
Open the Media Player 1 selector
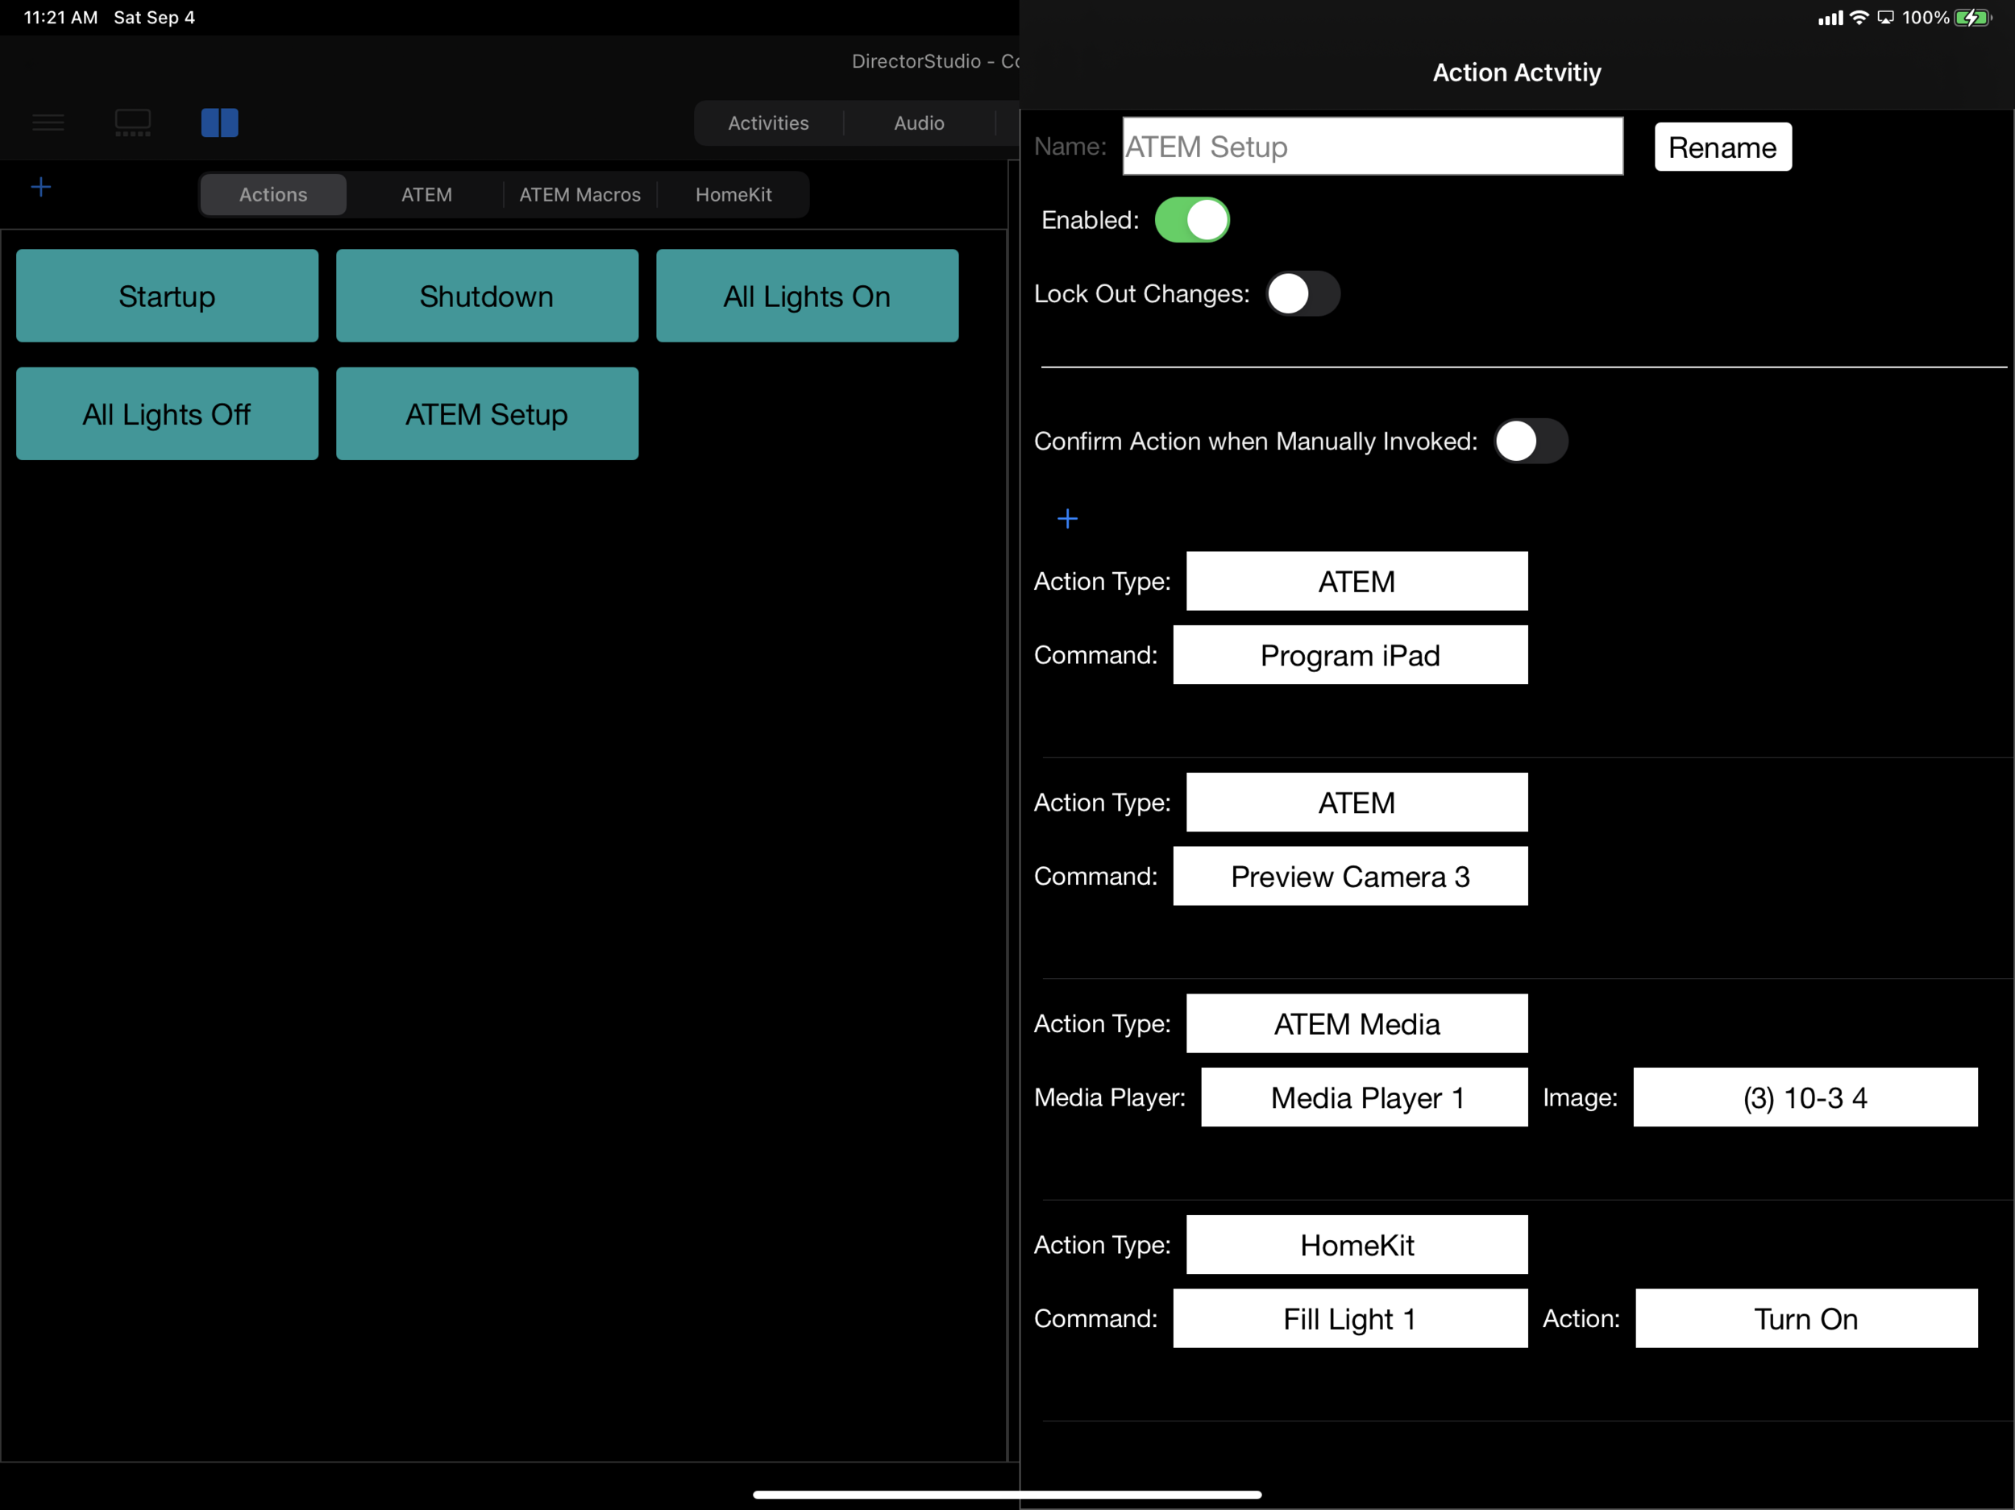[x=1364, y=1097]
